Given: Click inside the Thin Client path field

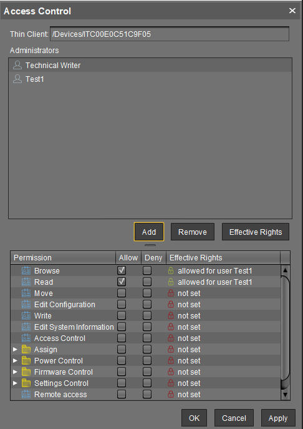Looking at the screenshot, I should [x=170, y=34].
